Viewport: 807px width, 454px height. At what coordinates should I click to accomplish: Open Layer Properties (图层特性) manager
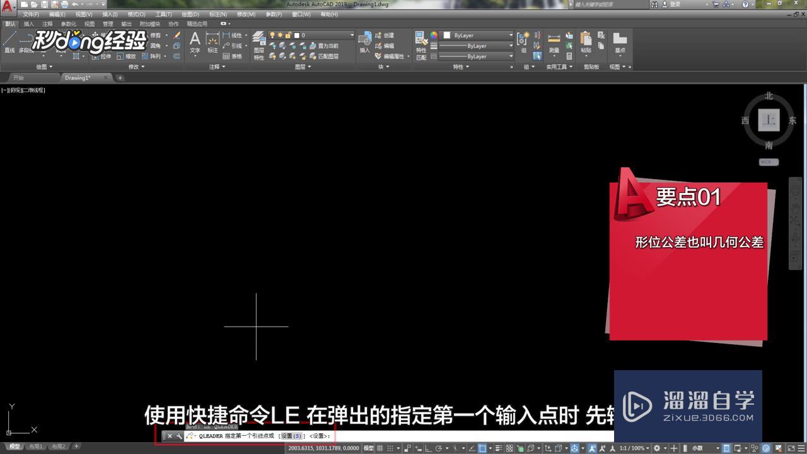point(258,46)
